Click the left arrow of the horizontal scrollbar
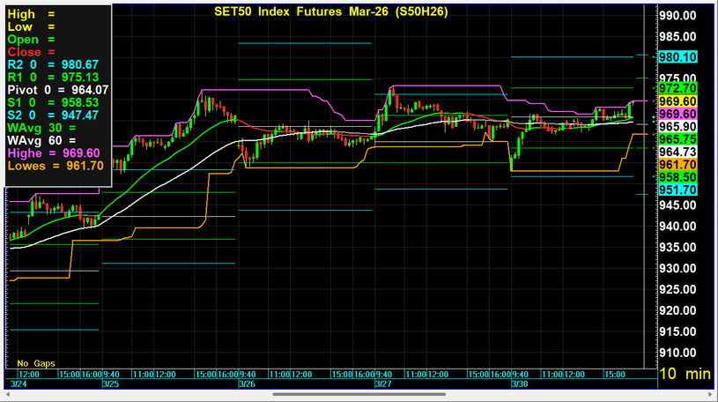Screen dimensions: 718x402 (8, 394)
